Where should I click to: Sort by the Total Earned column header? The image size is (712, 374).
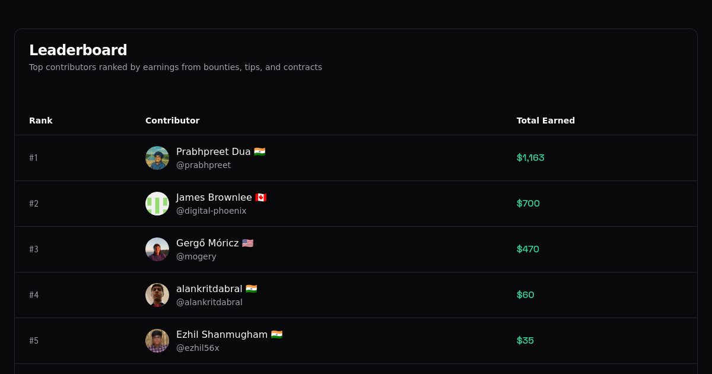pos(545,121)
